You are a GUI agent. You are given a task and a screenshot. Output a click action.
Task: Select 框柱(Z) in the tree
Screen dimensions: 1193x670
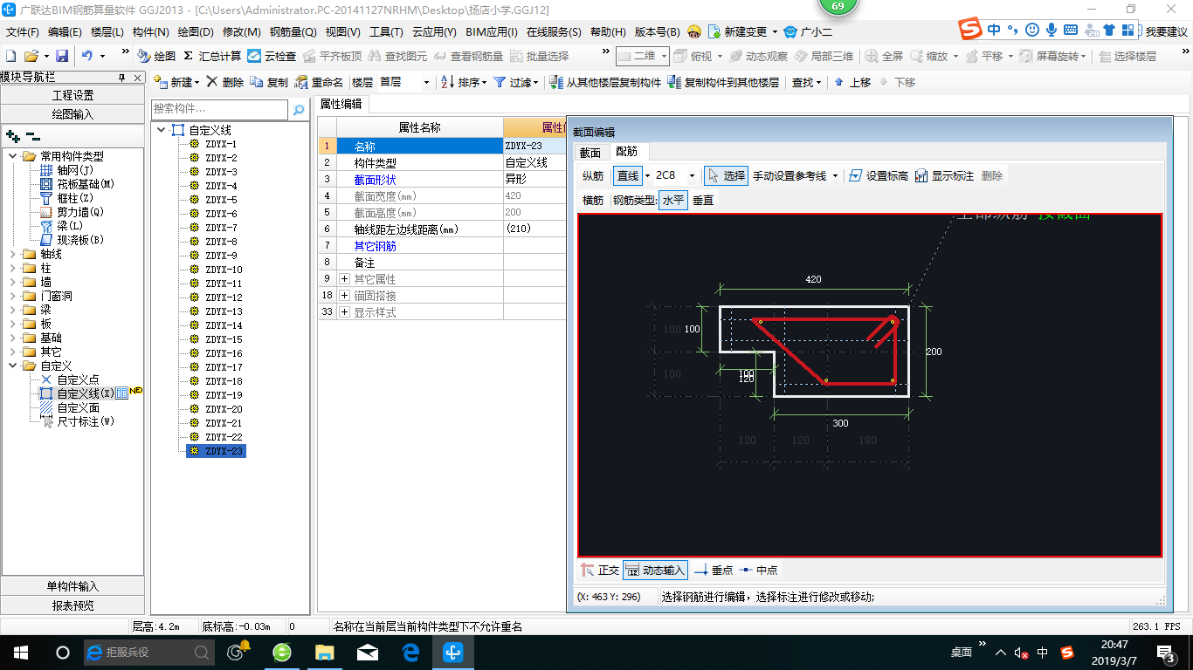(75, 198)
